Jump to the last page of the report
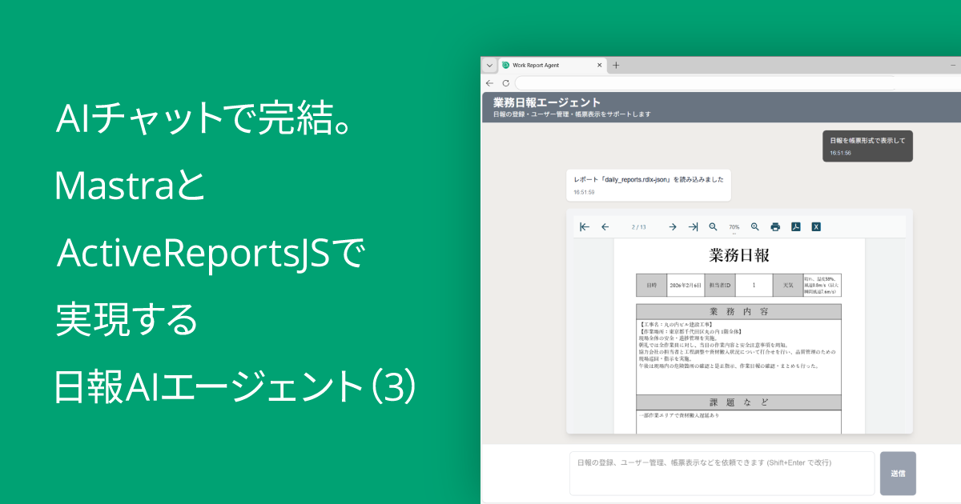Viewport: 961px width, 504px height. tap(694, 226)
